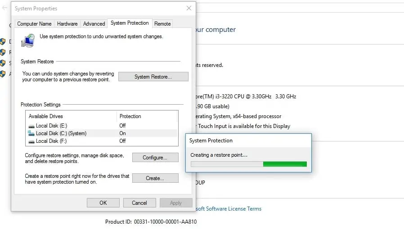
Task: Click the System Protection computer shield icon
Action: [28, 40]
